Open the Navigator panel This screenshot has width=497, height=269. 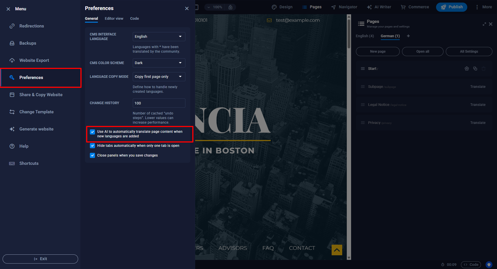(x=344, y=7)
